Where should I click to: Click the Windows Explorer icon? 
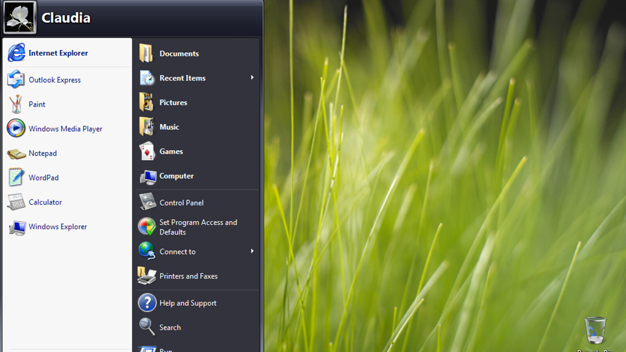[17, 227]
